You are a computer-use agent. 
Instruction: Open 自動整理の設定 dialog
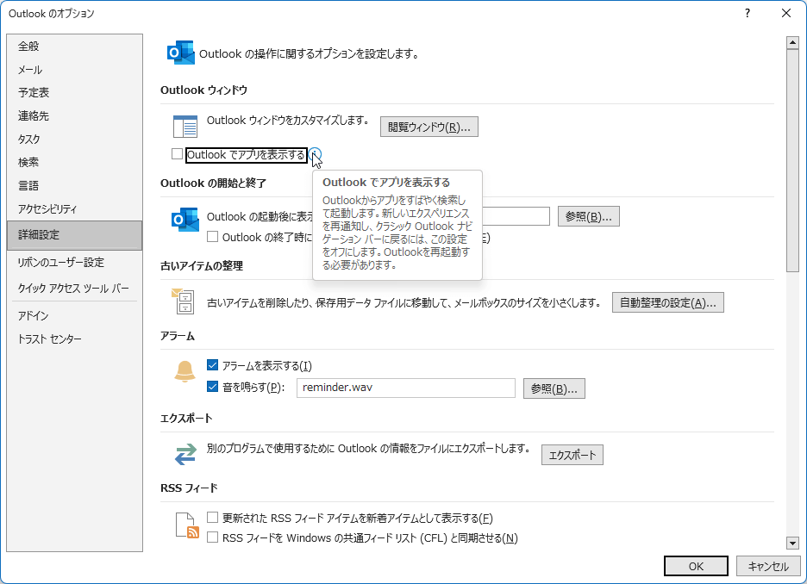point(667,302)
